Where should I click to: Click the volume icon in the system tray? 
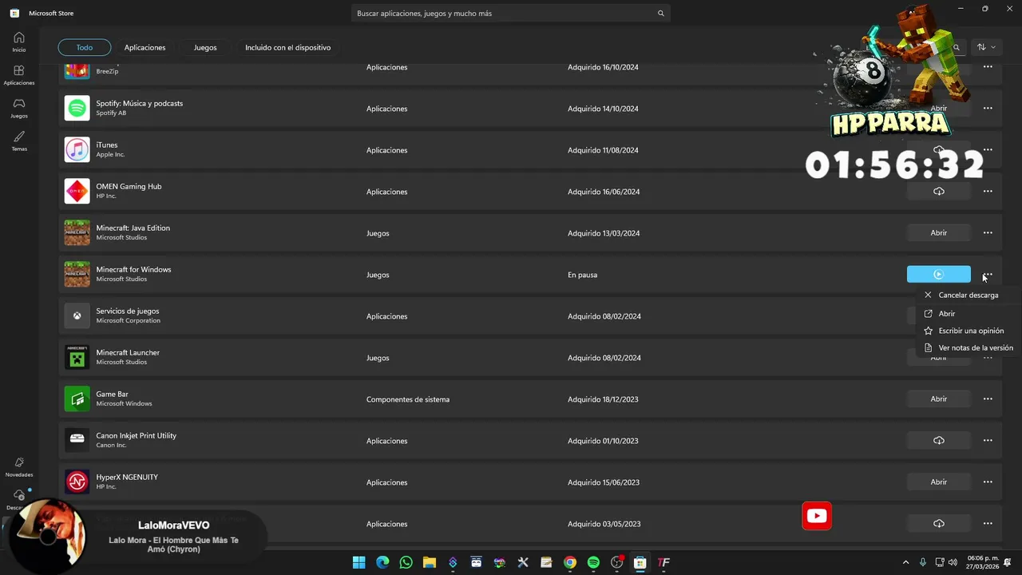point(953,562)
